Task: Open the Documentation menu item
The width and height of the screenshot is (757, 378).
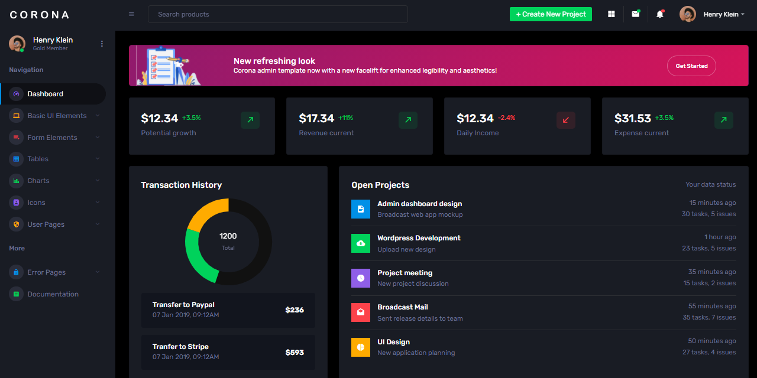Action: click(x=53, y=294)
